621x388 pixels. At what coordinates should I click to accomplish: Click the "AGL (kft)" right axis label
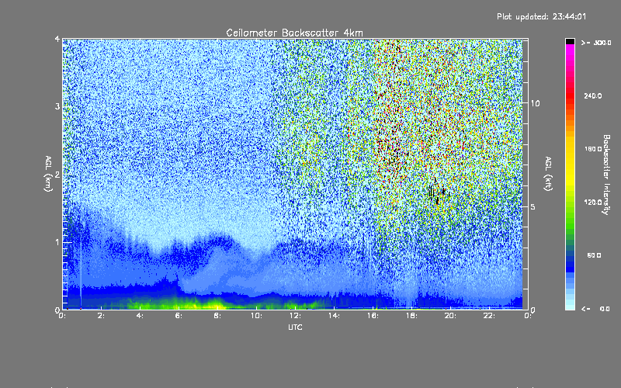pos(548,173)
